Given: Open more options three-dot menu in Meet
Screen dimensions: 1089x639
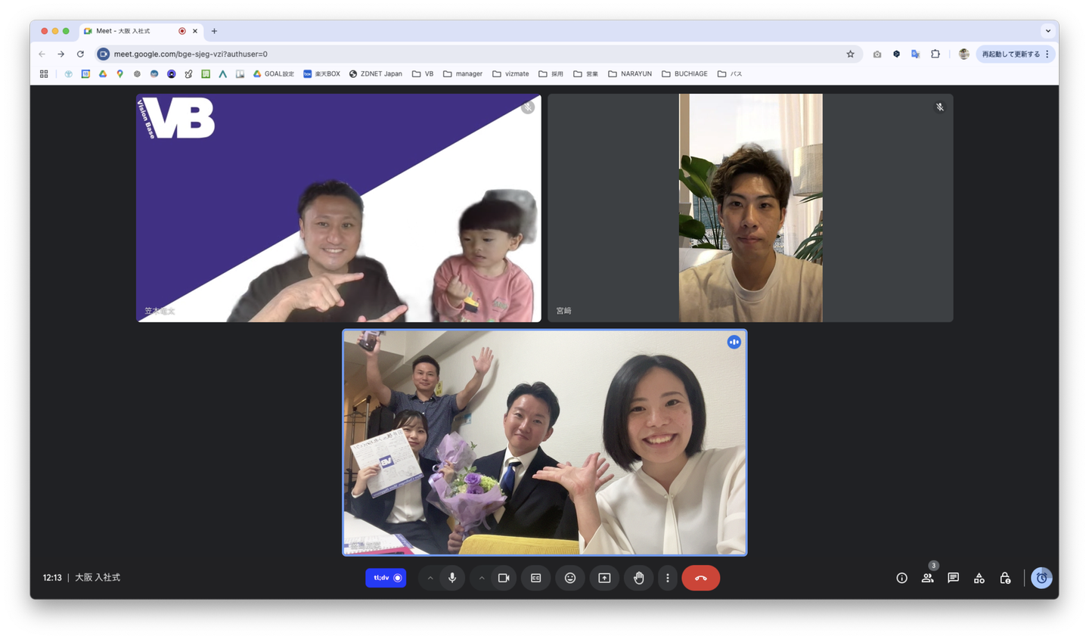Looking at the screenshot, I should pyautogui.click(x=668, y=578).
